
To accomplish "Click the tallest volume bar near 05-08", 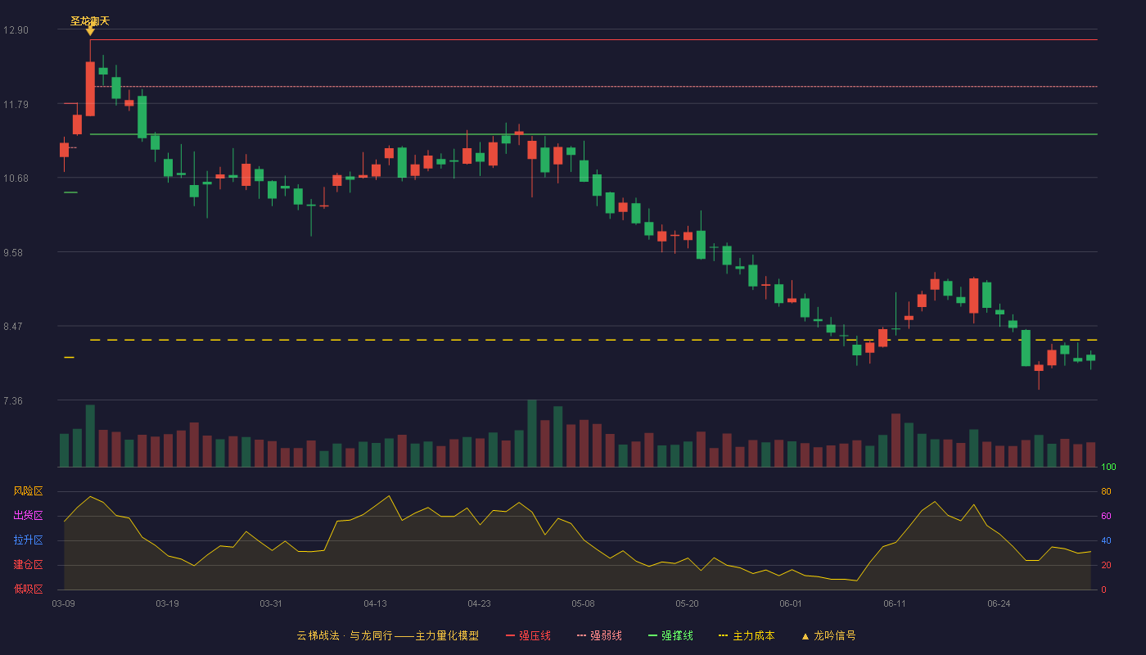I will (x=532, y=433).
